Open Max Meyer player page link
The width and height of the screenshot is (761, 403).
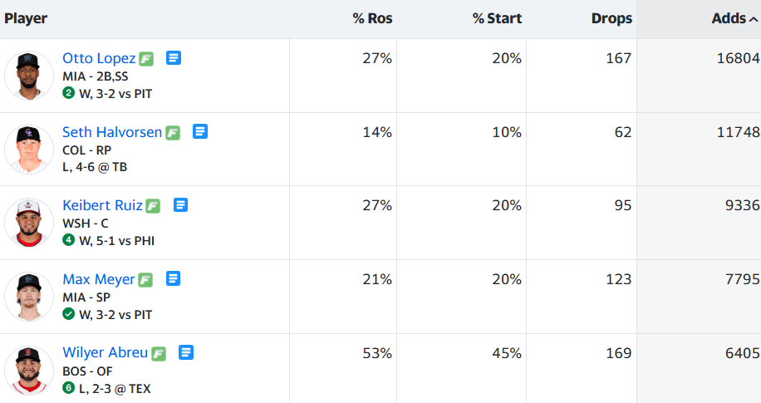(x=98, y=278)
